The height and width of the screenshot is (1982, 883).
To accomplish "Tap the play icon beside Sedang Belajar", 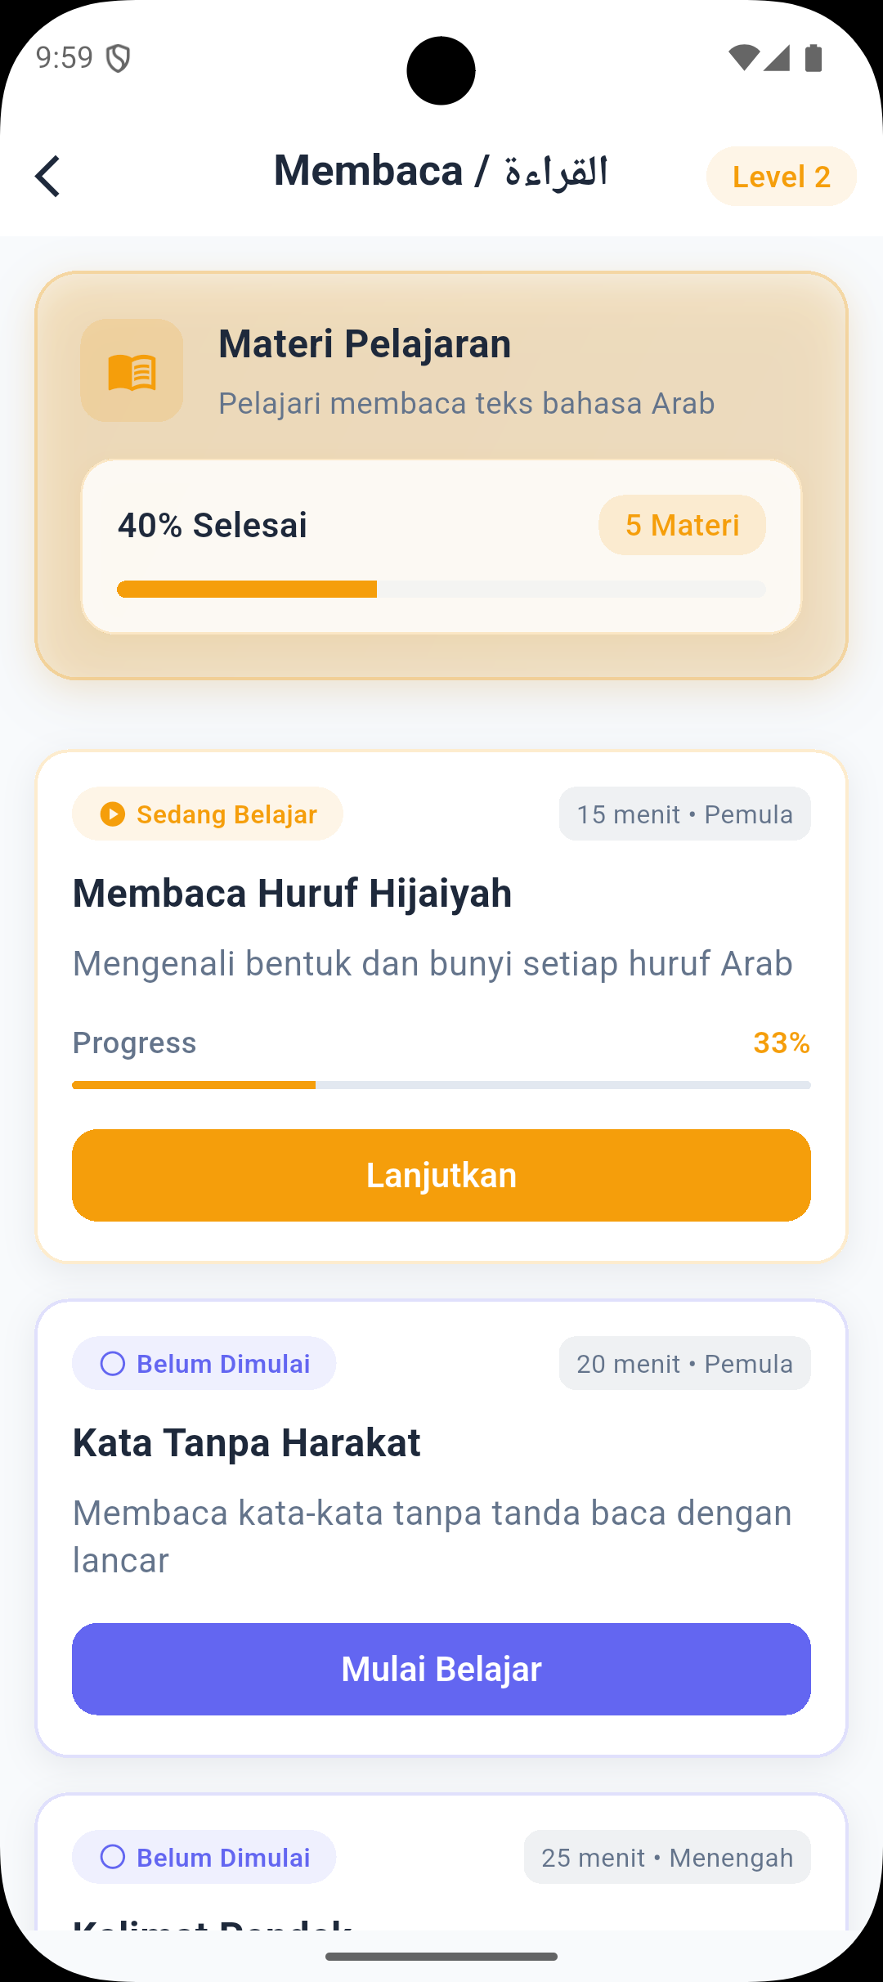I will [112, 814].
